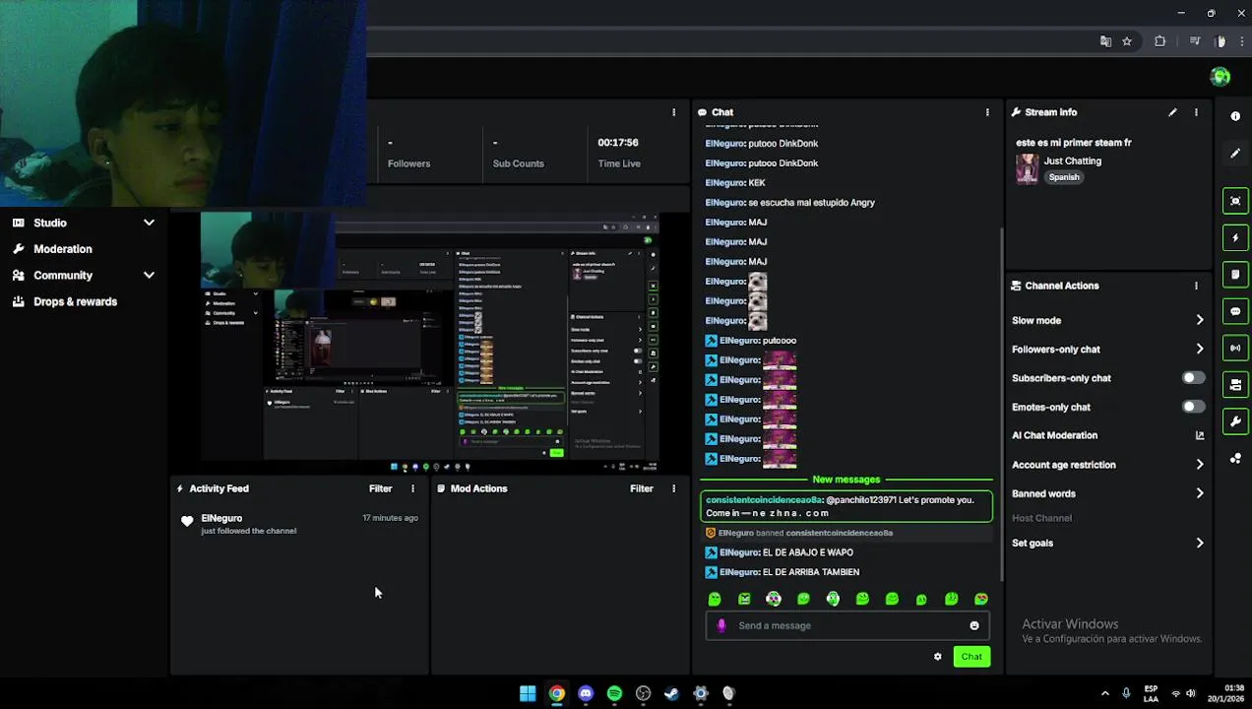This screenshot has width=1252, height=709.
Task: Show hidden system tray icons
Action: point(1104,693)
